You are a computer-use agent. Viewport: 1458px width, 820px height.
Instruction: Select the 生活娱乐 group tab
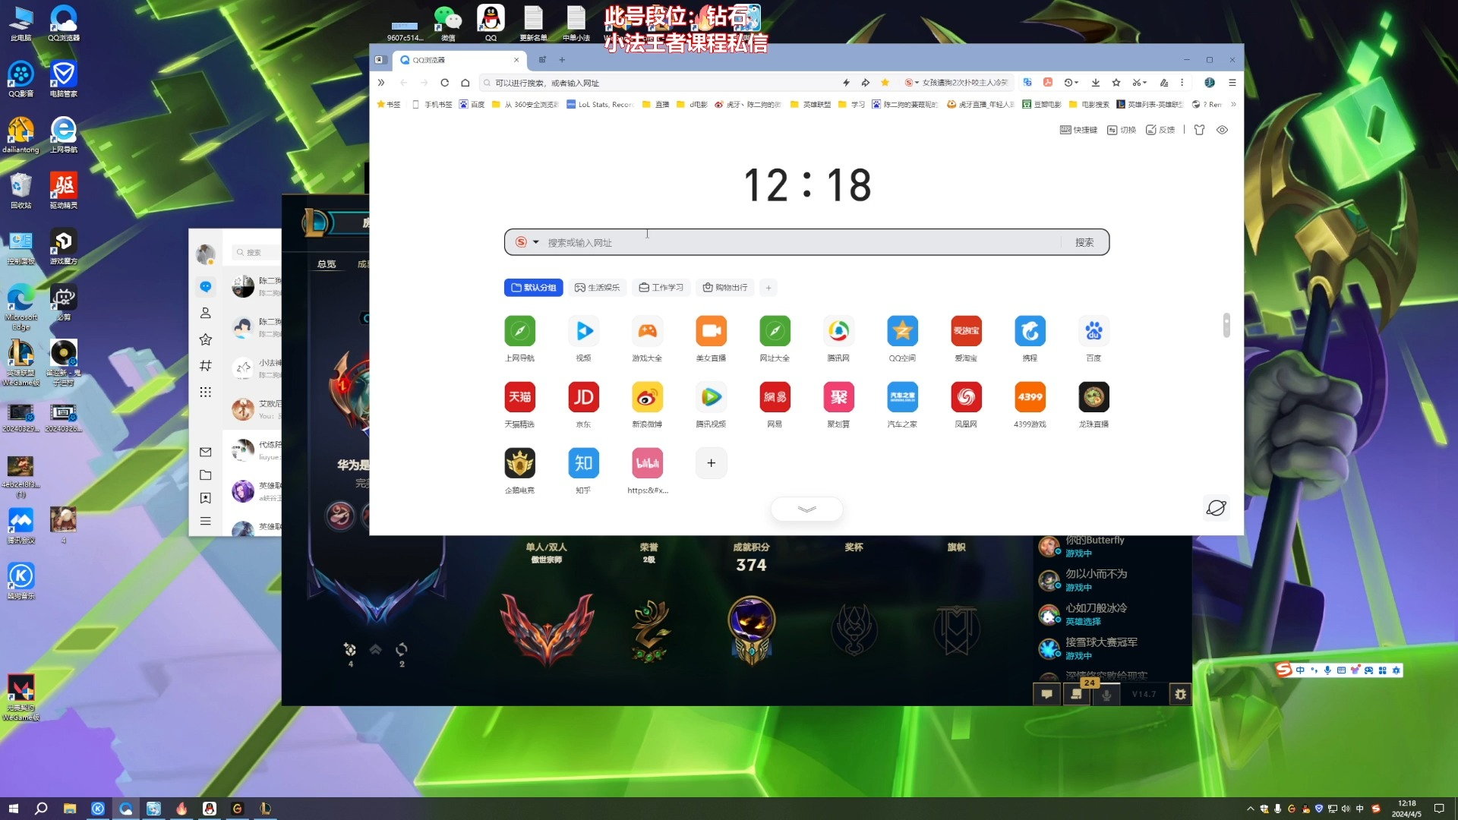(597, 288)
